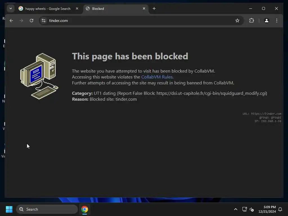Open the muted volume tray icon
Image resolution: width=288 pixels, height=216 pixels.
point(252,209)
